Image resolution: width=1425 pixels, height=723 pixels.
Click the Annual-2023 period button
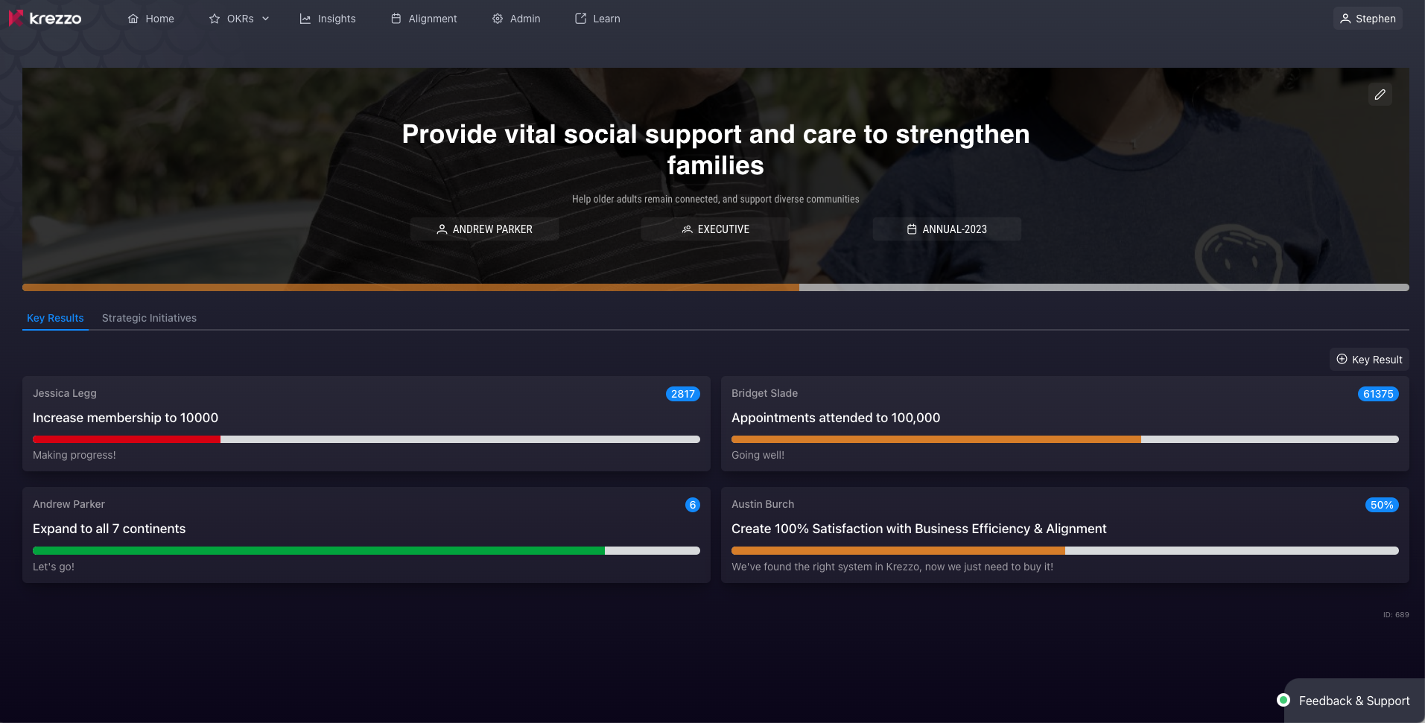tap(947, 229)
